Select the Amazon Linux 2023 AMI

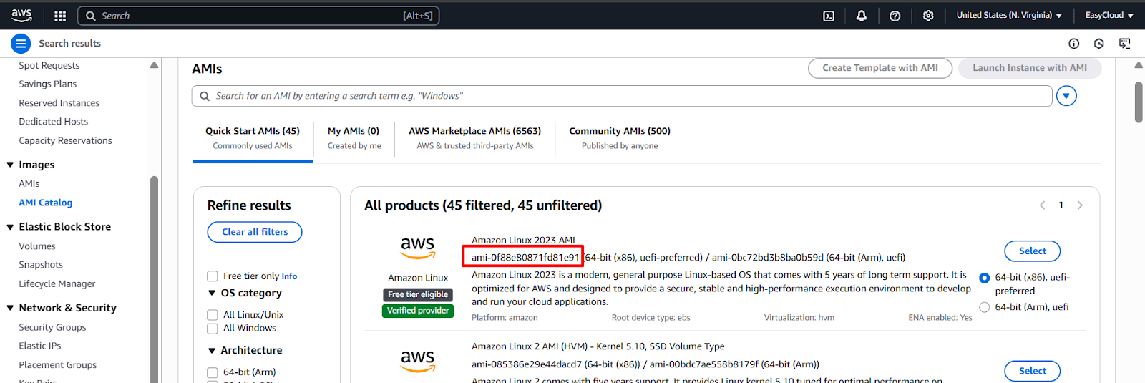(x=1033, y=251)
